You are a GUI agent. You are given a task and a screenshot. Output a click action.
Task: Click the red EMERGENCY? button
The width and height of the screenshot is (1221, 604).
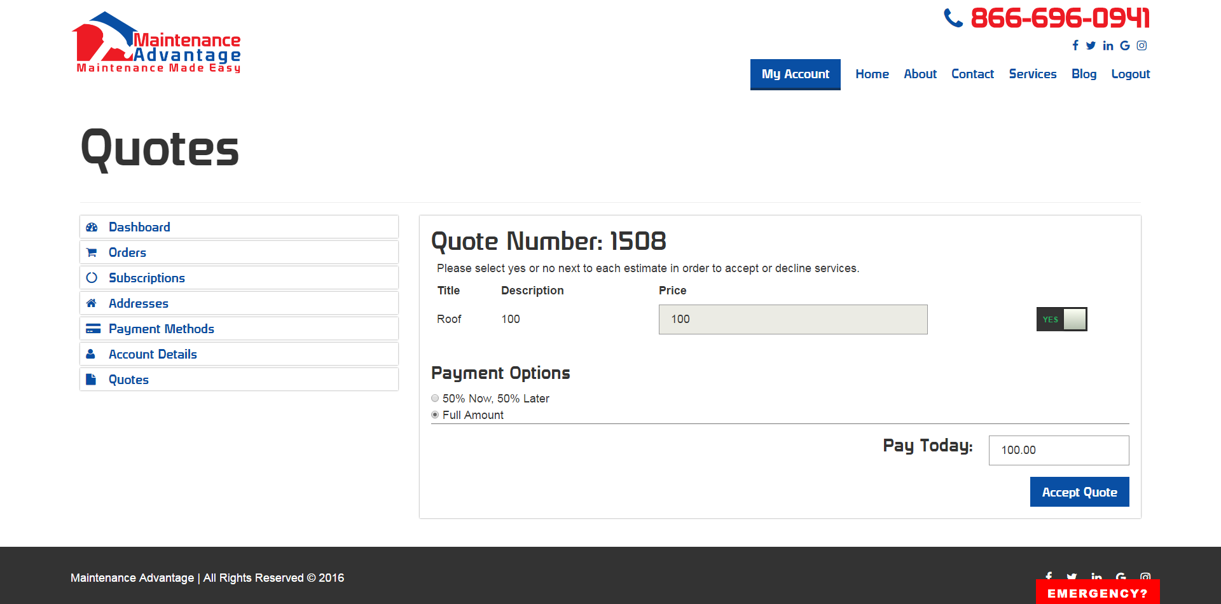pyautogui.click(x=1098, y=592)
